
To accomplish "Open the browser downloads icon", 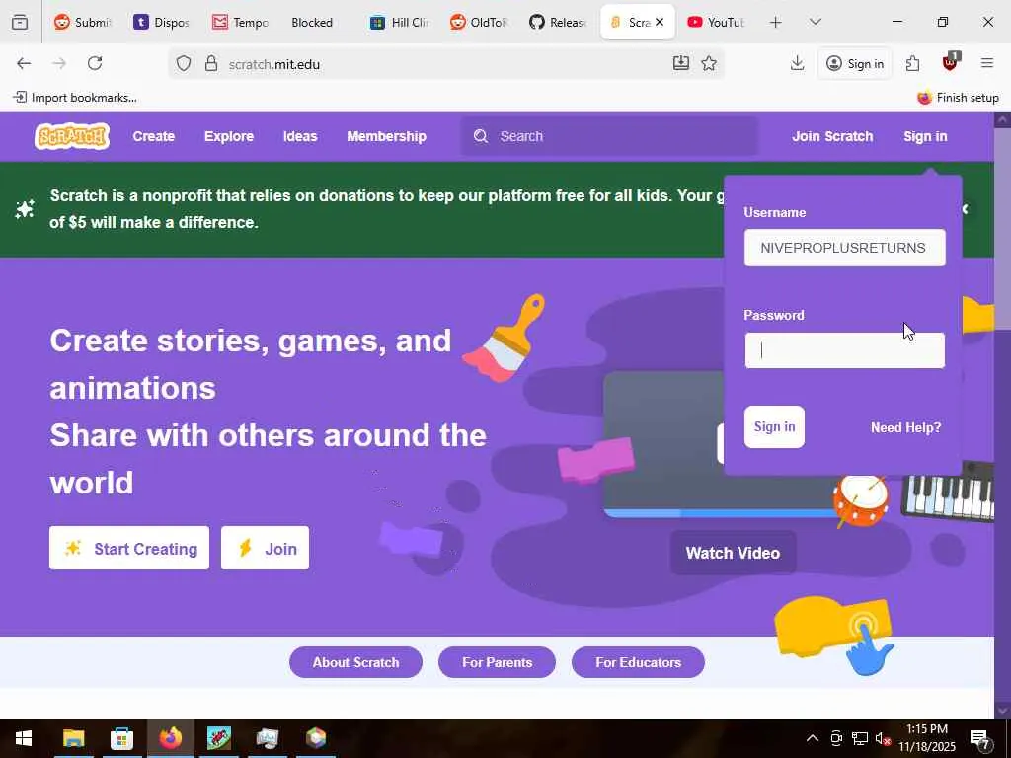I will coord(797,63).
